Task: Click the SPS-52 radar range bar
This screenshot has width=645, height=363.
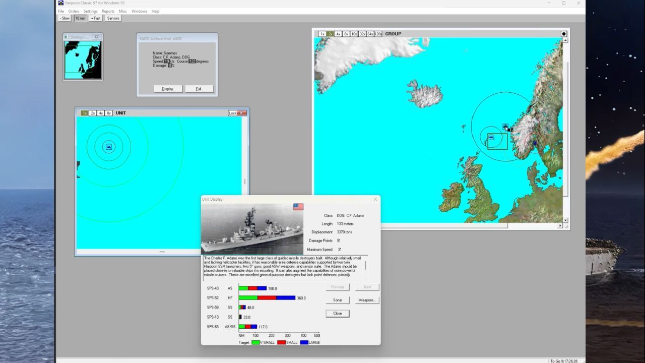Action: pos(267,298)
